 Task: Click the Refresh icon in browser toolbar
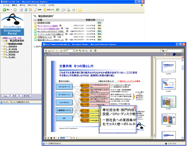pos(26,10)
